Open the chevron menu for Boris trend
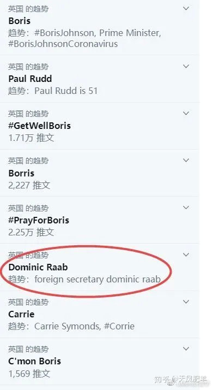213x390 pixels. click(186, 8)
